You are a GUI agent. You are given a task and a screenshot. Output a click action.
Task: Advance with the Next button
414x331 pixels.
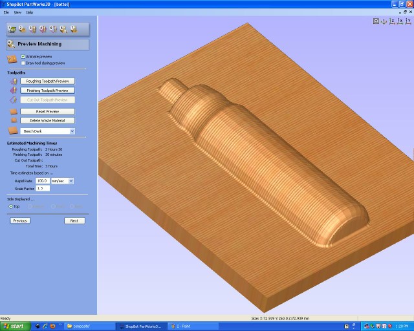click(74, 220)
